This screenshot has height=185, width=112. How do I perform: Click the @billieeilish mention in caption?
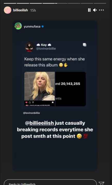pyautogui.click(x=39, y=123)
